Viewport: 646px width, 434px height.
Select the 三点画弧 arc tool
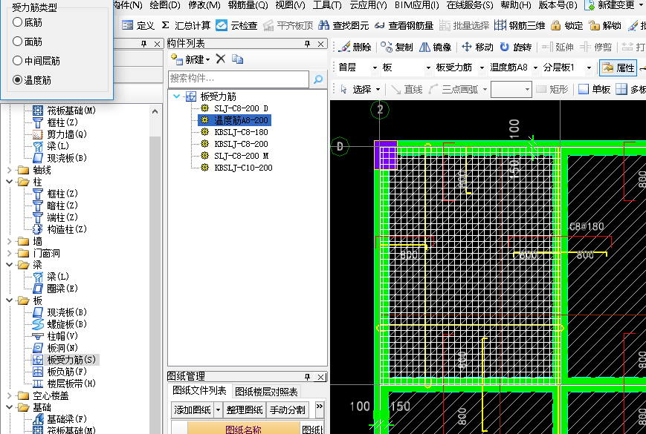[x=453, y=89]
